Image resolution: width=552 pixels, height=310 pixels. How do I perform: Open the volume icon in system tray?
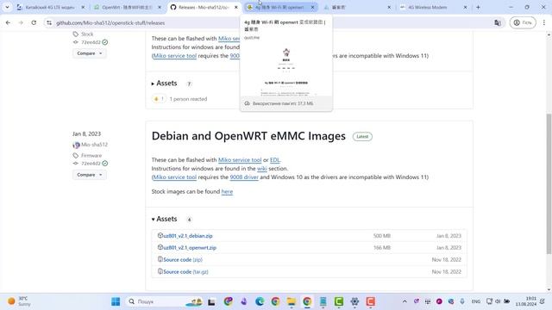coord(498,301)
